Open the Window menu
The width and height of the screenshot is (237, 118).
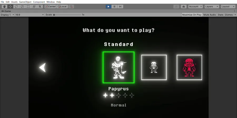tap(51, 2)
